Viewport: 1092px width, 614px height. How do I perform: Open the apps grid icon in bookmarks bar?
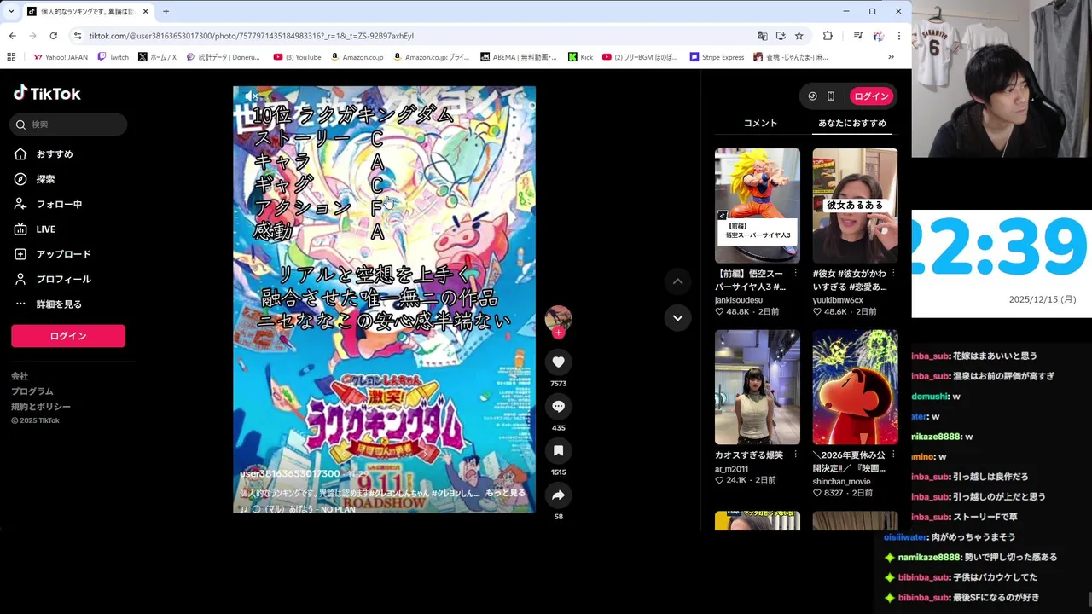(x=11, y=57)
